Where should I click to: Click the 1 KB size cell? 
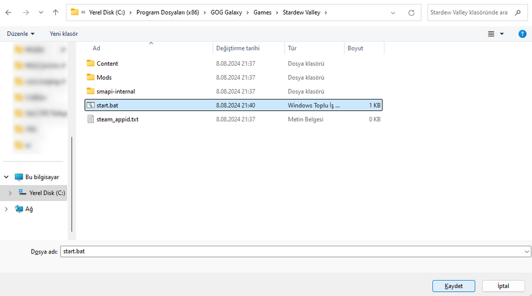374,106
